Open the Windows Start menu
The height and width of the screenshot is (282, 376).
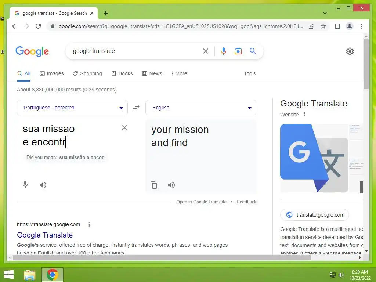[x=9, y=275]
